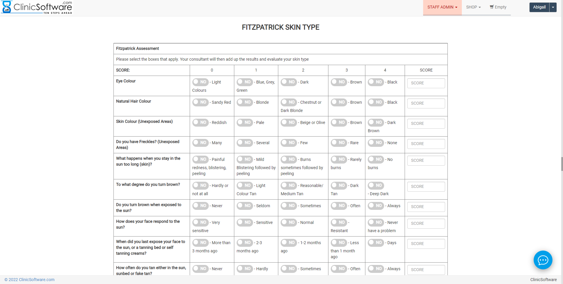Toggle face response Normal option

[x=289, y=222]
